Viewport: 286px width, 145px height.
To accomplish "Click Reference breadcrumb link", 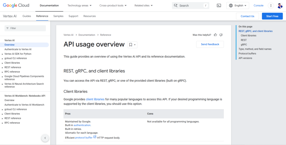I will pyautogui.click(x=106, y=35).
